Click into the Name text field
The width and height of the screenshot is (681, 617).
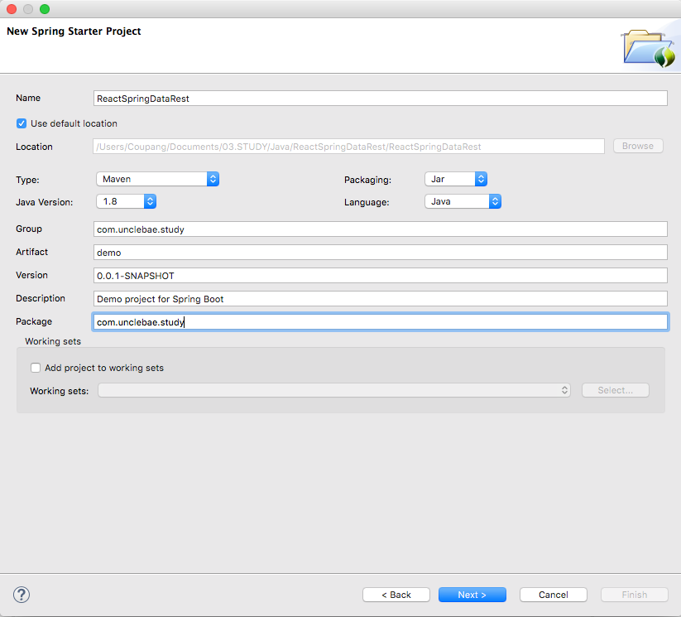(381, 99)
